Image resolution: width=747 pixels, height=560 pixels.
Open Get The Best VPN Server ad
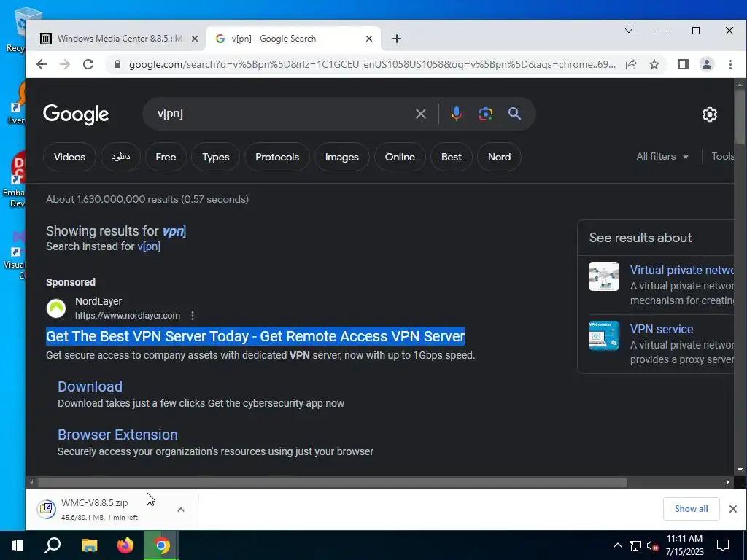[255, 336]
